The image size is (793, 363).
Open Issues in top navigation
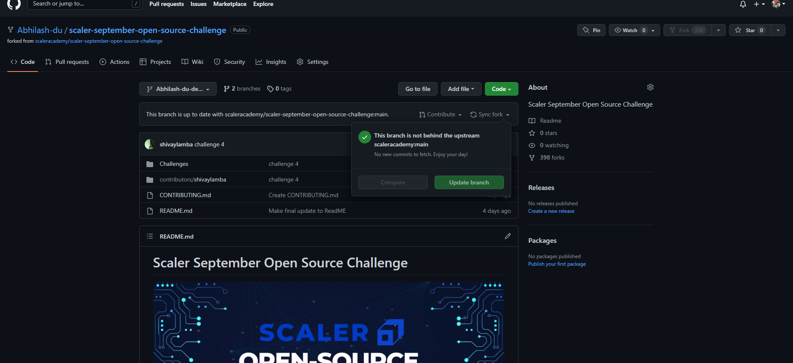point(198,4)
